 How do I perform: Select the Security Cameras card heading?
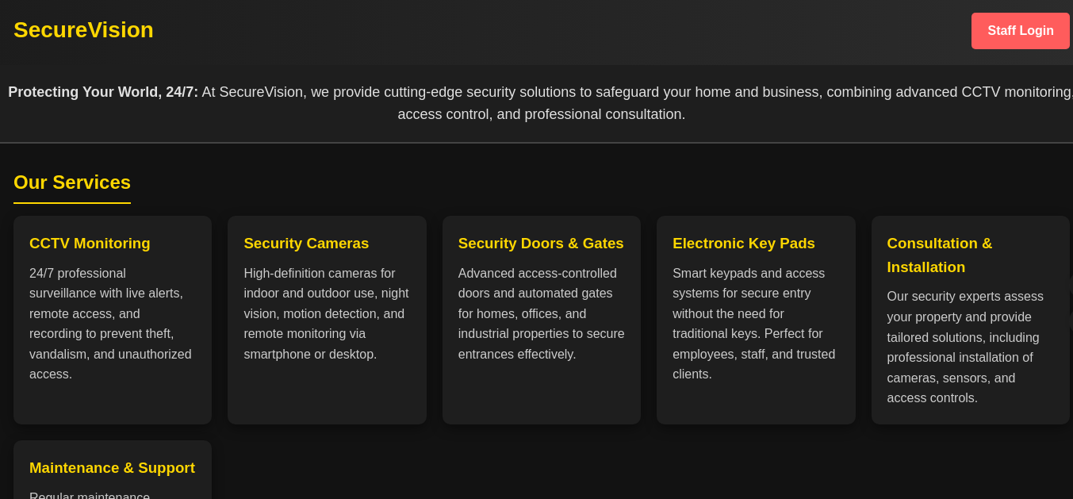pos(306,244)
